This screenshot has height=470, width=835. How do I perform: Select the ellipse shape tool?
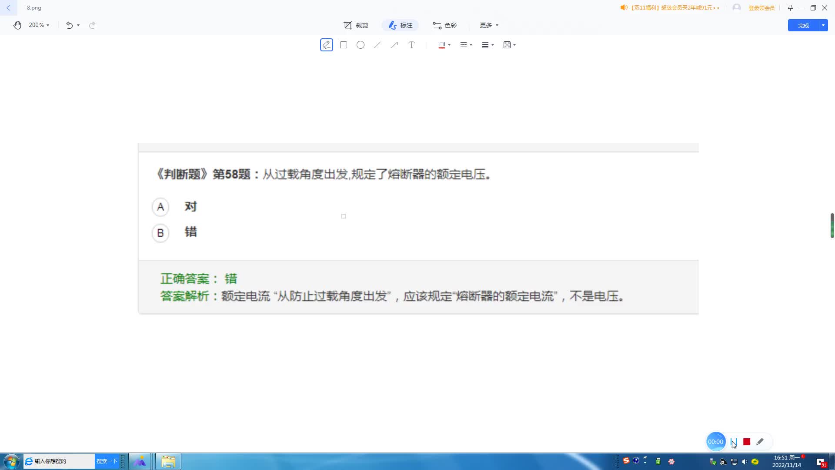(x=361, y=45)
